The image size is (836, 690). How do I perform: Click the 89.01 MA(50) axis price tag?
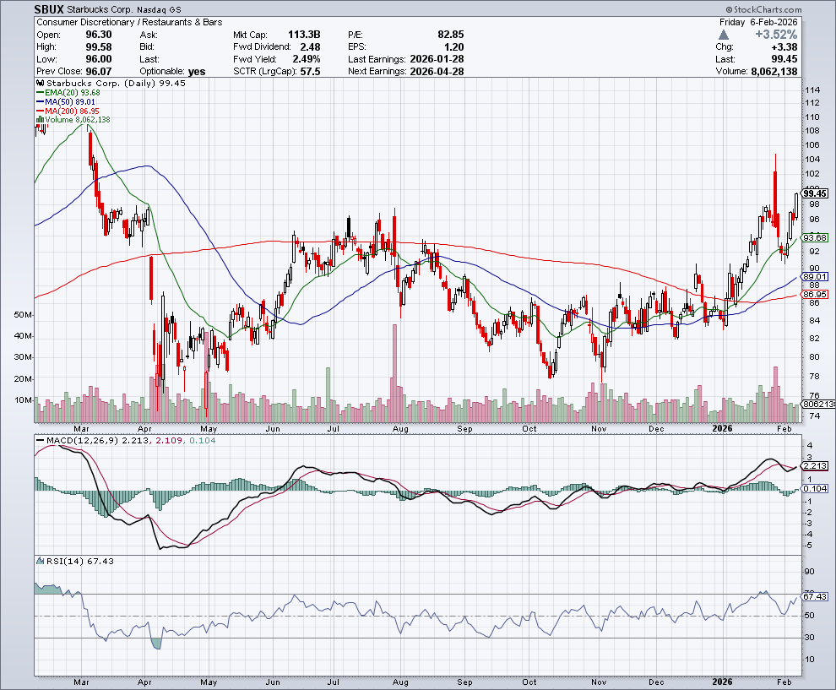815,277
